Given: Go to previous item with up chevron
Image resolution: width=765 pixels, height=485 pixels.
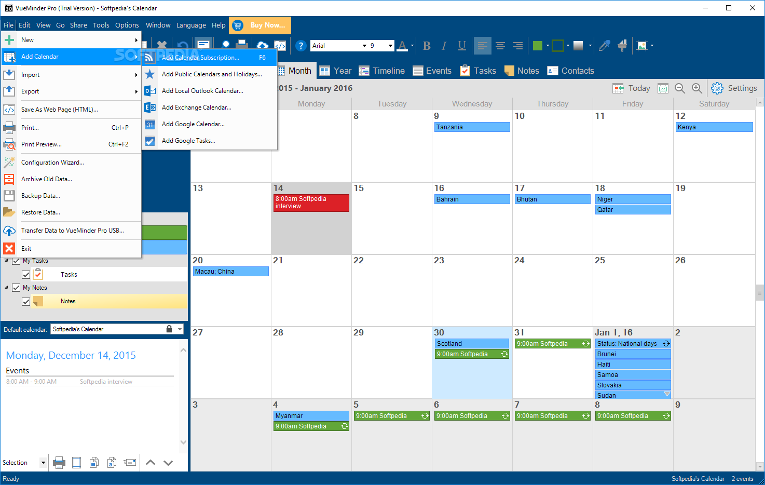Looking at the screenshot, I should 151,462.
